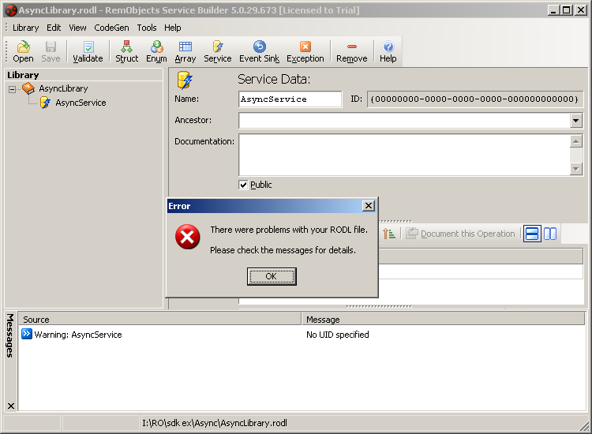This screenshot has height=434, width=592.
Task: Click the Messages vertical panel label
Action: [x=10, y=335]
